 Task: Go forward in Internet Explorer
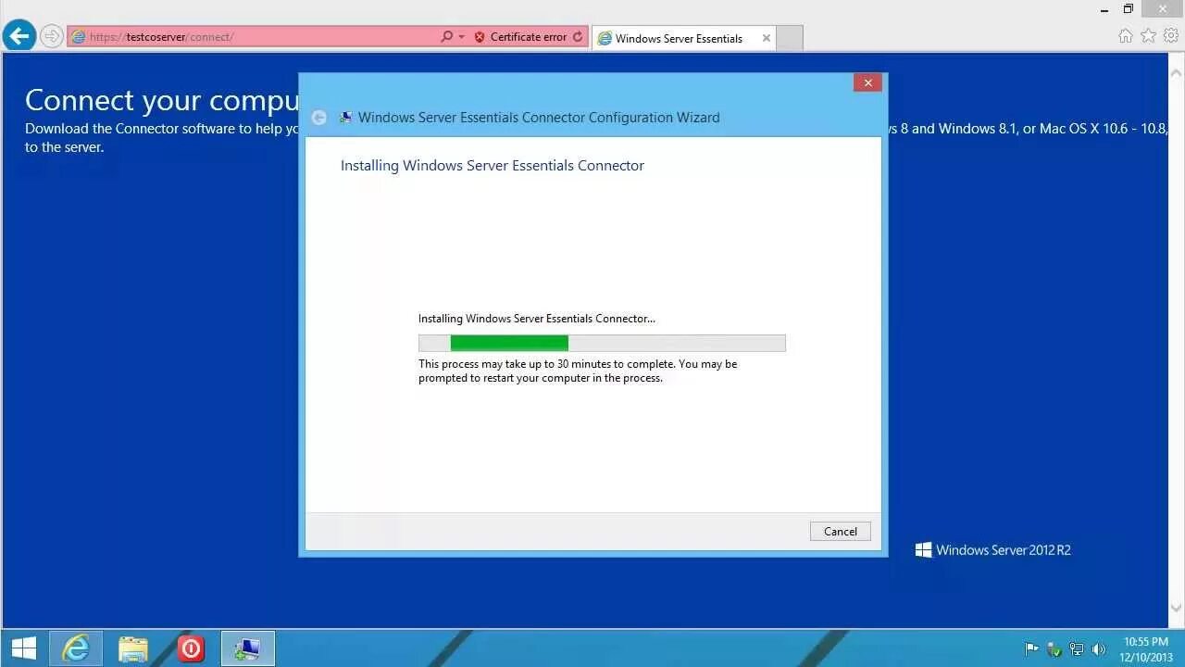pos(52,36)
